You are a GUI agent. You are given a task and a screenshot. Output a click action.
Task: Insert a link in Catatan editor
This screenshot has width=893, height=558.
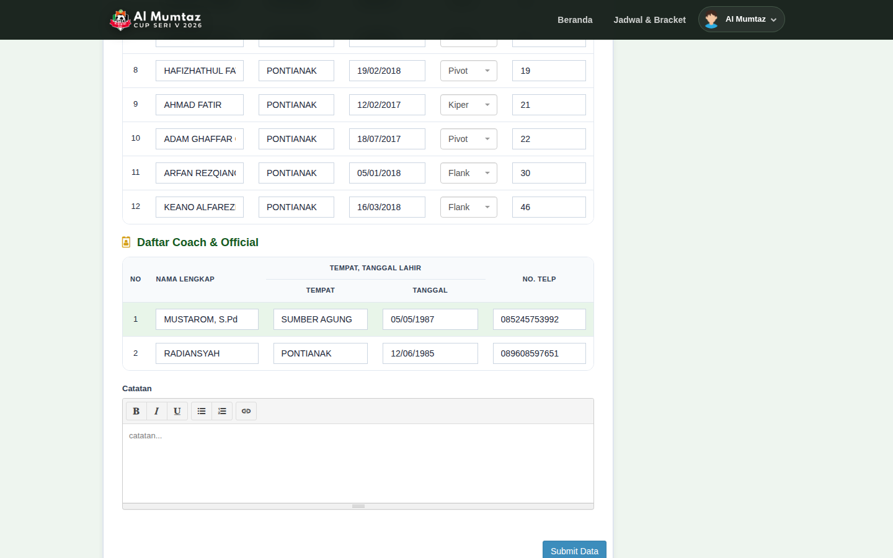pos(246,411)
